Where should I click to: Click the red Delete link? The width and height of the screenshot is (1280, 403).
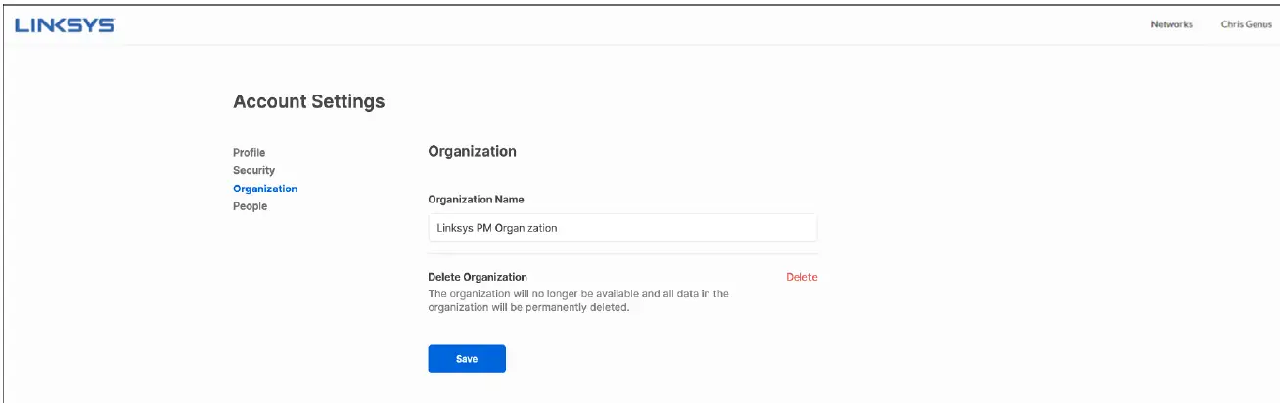[x=801, y=277]
